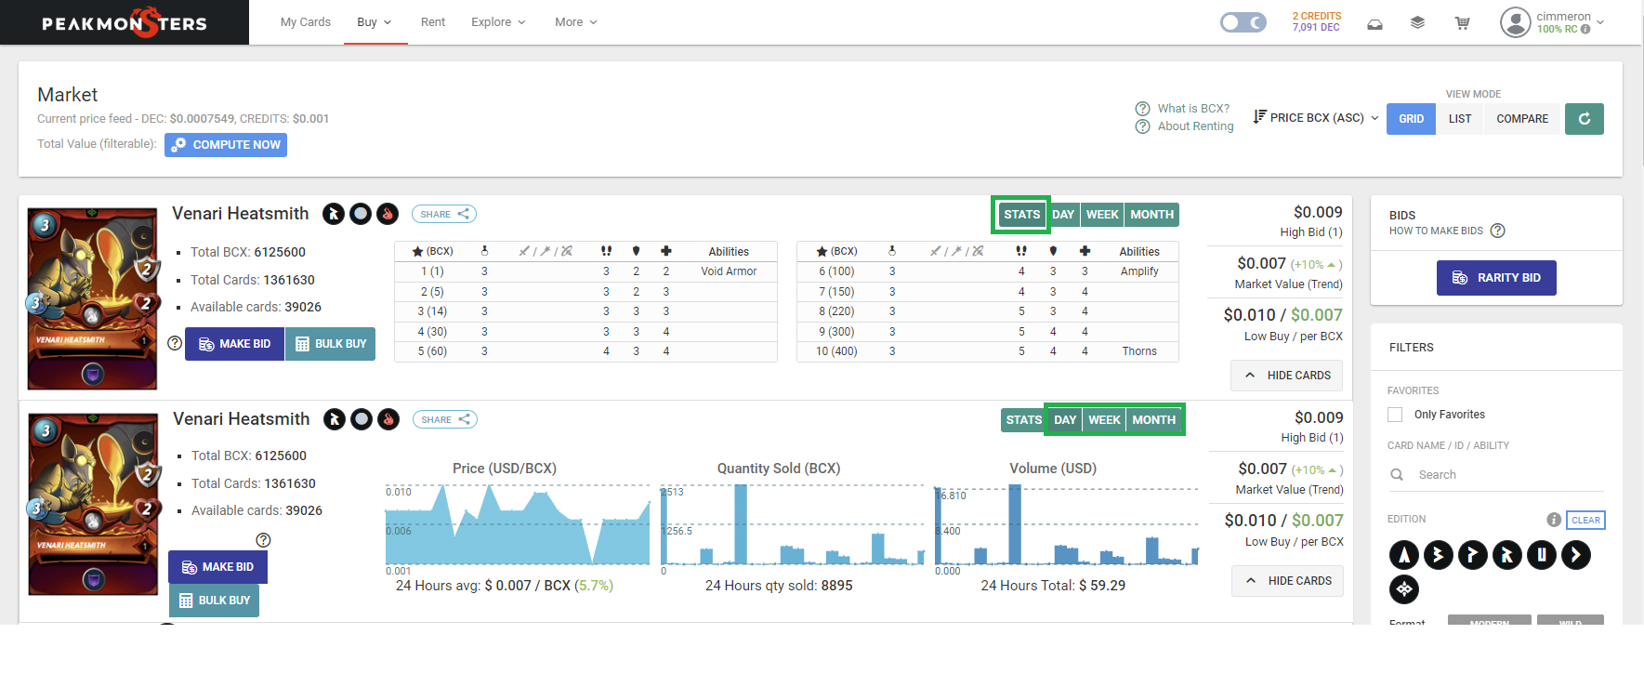Viewport: 1644px width, 687px height.
Task: Switch view mode to Grid
Action: point(1411,119)
